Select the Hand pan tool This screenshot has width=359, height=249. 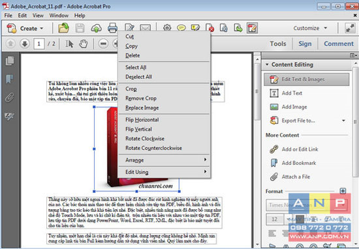point(84,44)
